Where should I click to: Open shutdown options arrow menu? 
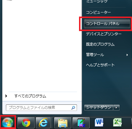(x=116, y=108)
